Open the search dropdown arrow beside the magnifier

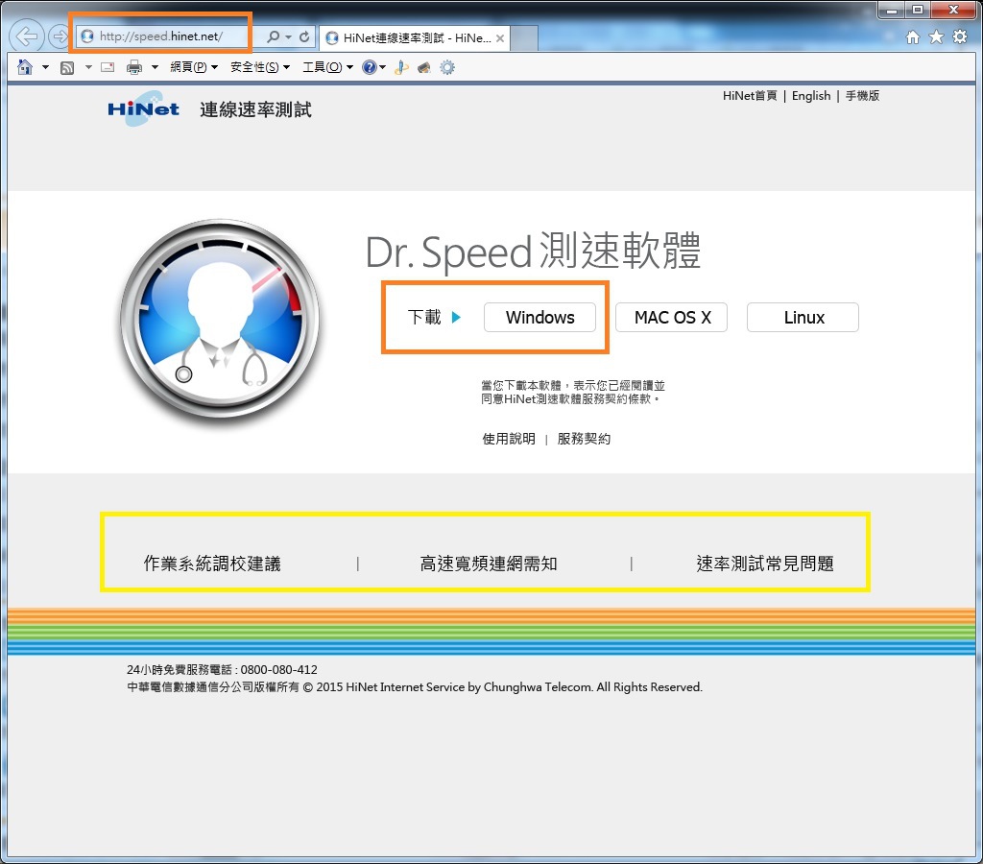coord(288,37)
